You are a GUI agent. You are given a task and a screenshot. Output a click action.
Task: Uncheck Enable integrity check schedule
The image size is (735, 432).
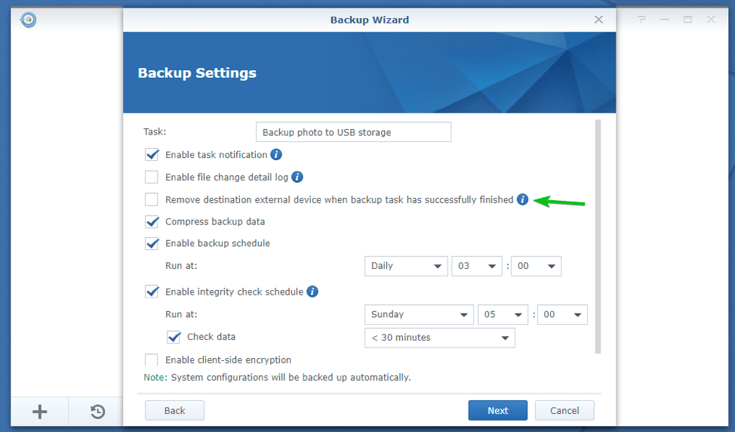point(152,292)
